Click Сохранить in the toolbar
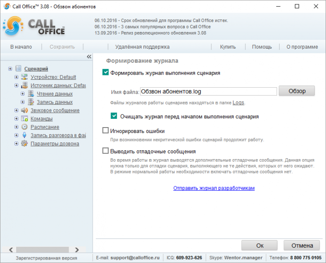The width and height of the screenshot is (326, 263). point(62,47)
